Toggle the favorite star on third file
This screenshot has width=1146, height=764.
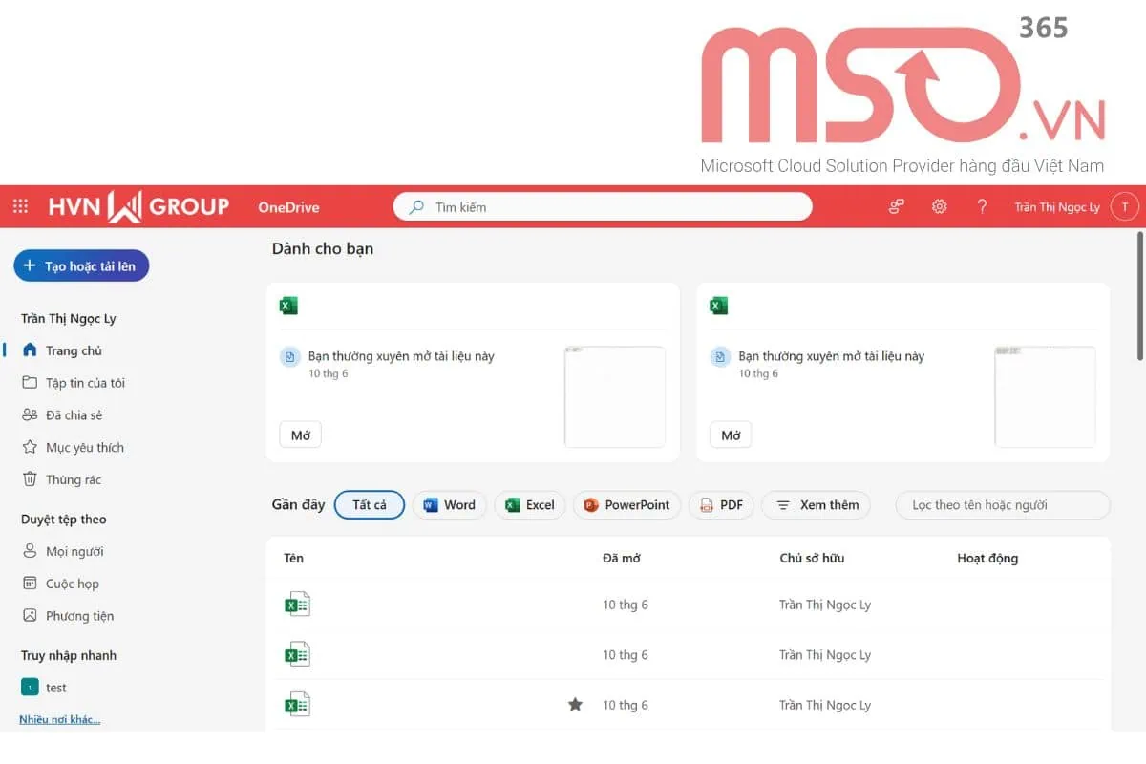coord(575,705)
